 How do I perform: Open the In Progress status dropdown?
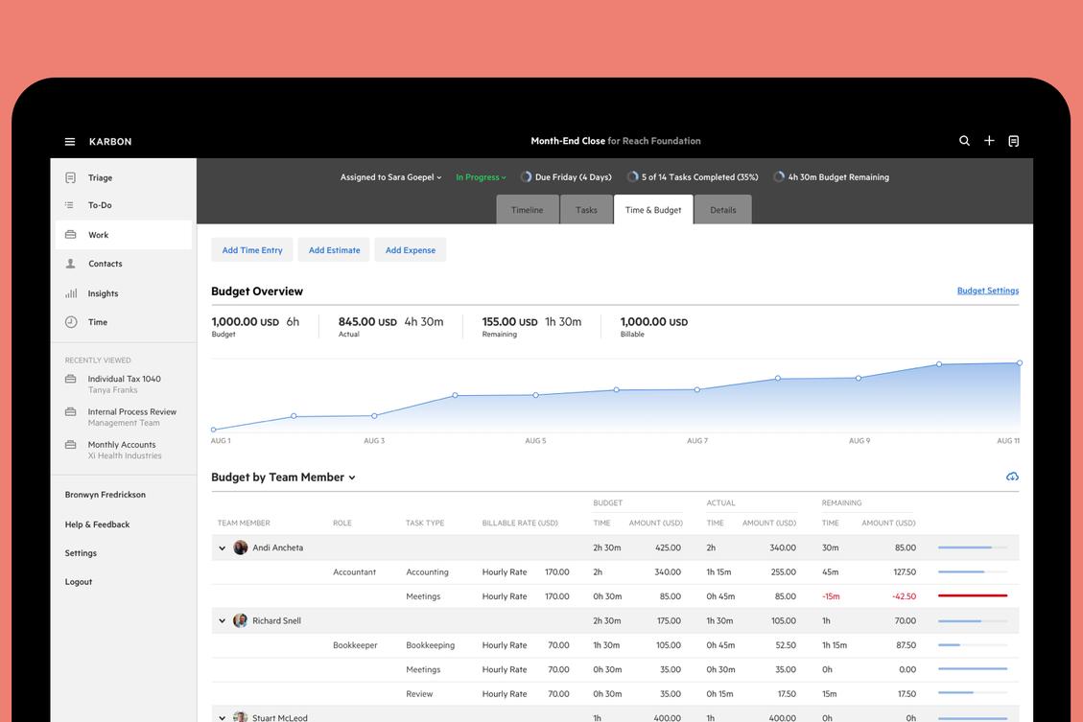(x=481, y=177)
